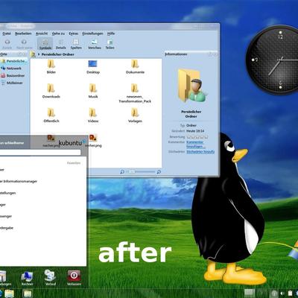Viewport: 298px width, 298px height.
Task: Open the Ansicht menu
Action: tap(42, 34)
